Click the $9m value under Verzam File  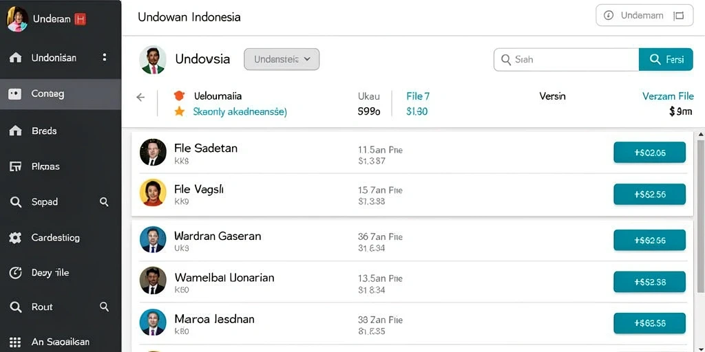pos(681,112)
